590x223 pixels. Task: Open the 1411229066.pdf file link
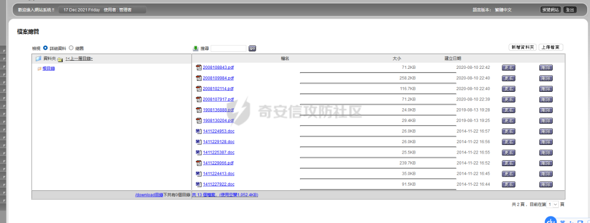[218, 163]
